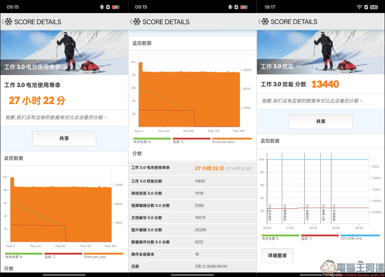Tap the vibration mode icon in the middle status bar

[x=229, y=7]
